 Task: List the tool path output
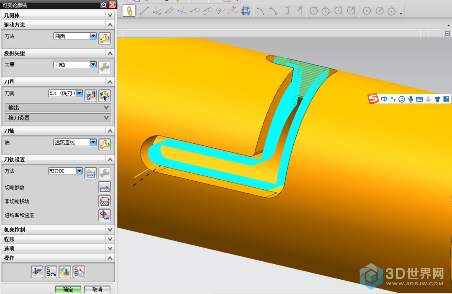coord(79,272)
